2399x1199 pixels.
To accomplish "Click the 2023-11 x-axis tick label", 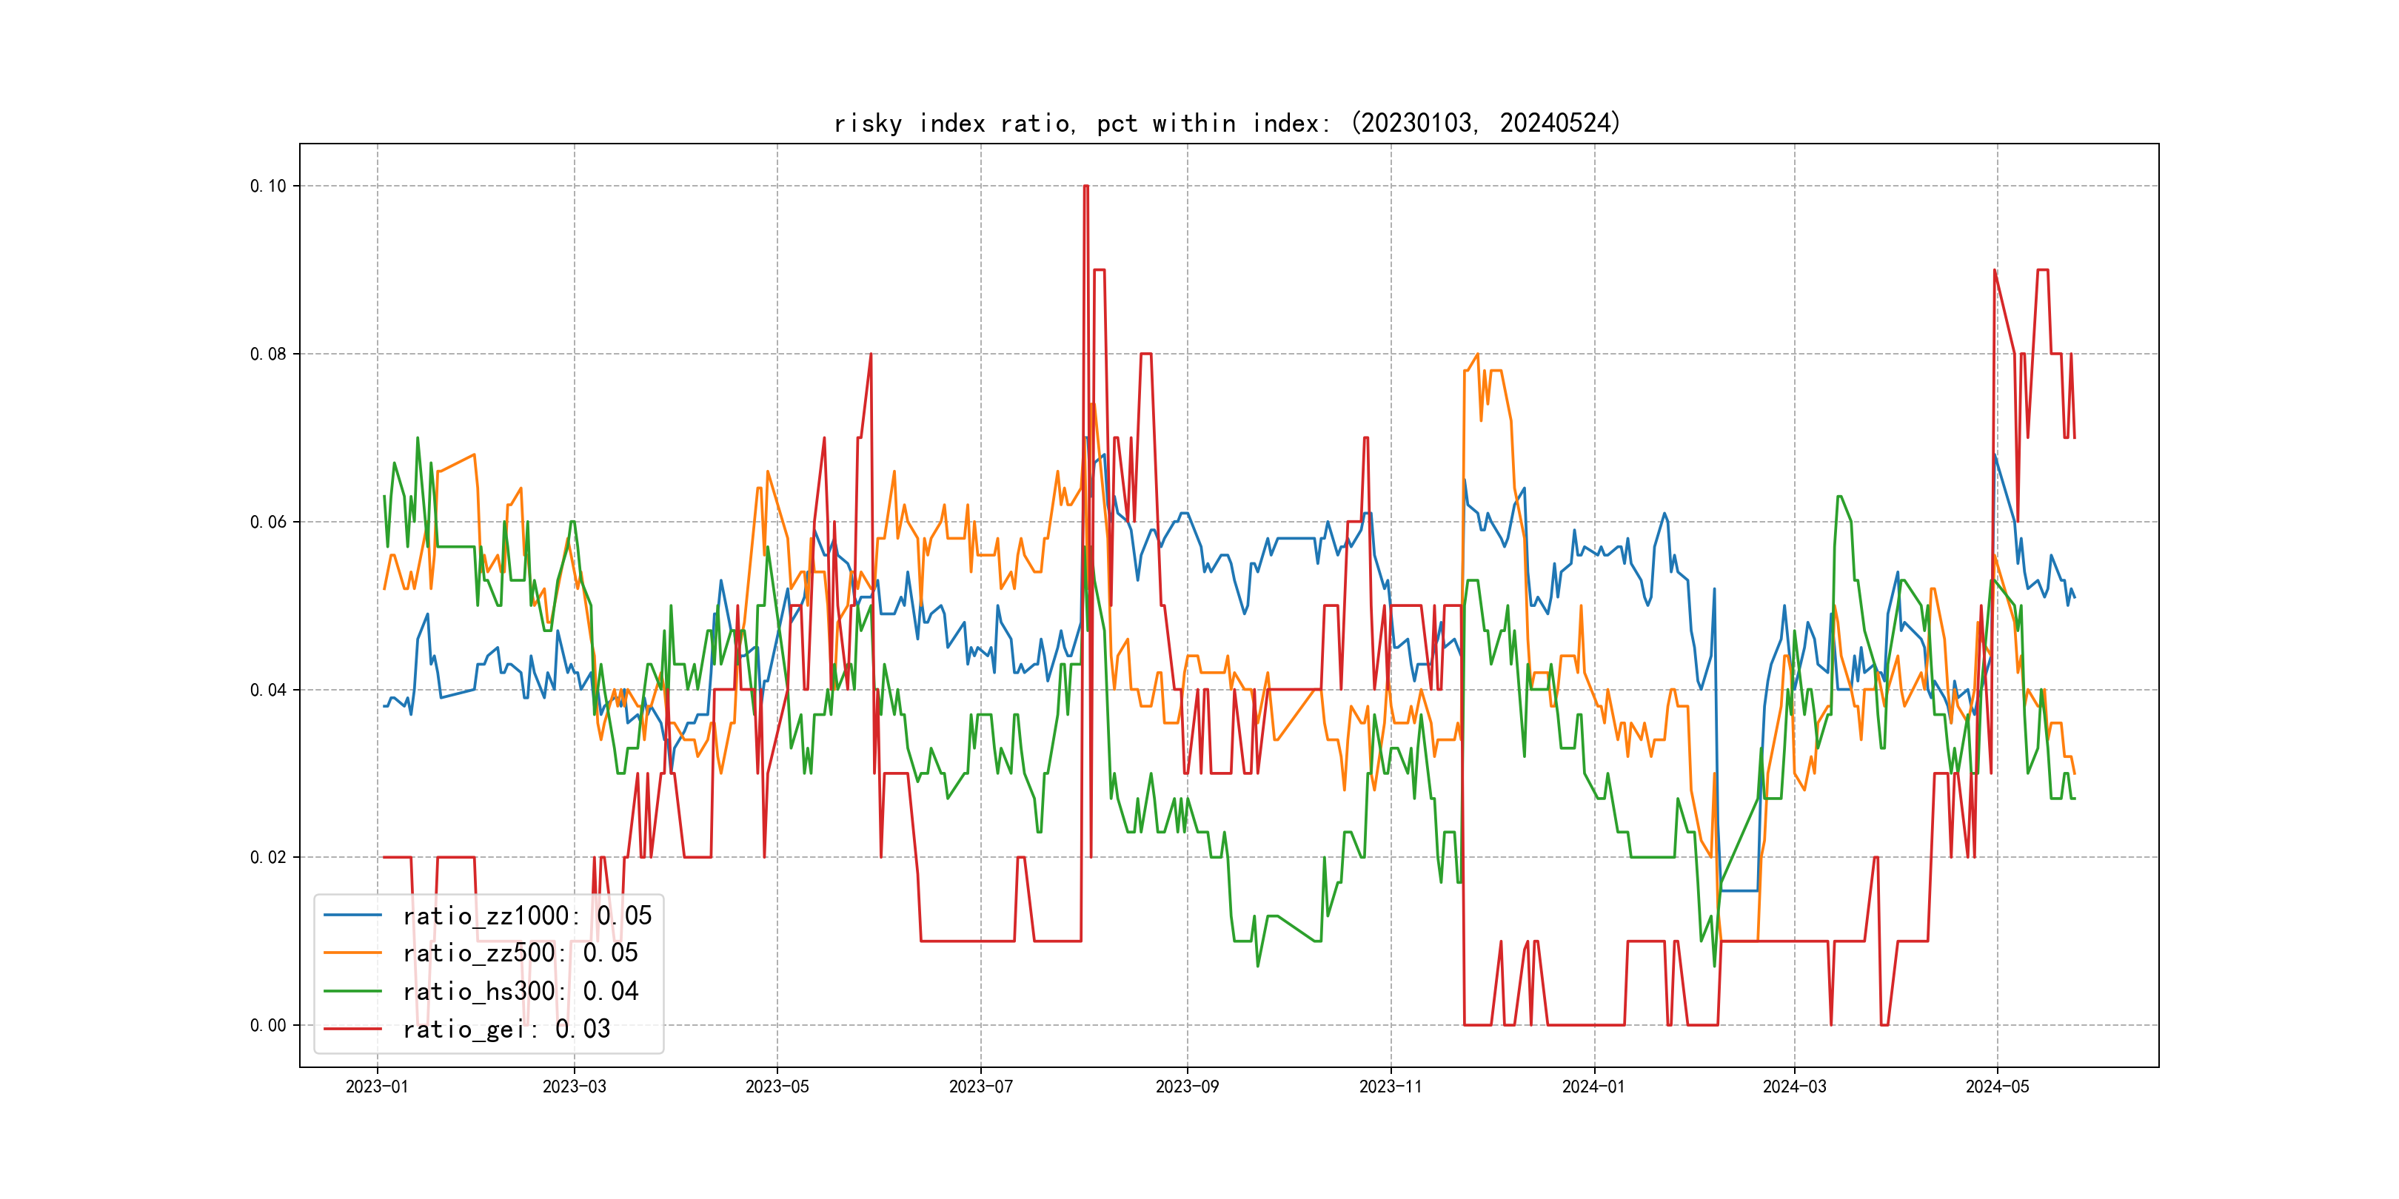I will coord(1391,1087).
